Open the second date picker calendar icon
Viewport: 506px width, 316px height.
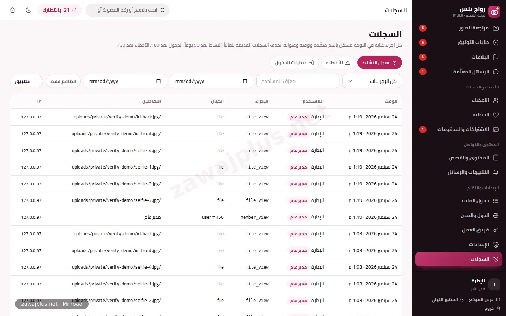pos(158,81)
